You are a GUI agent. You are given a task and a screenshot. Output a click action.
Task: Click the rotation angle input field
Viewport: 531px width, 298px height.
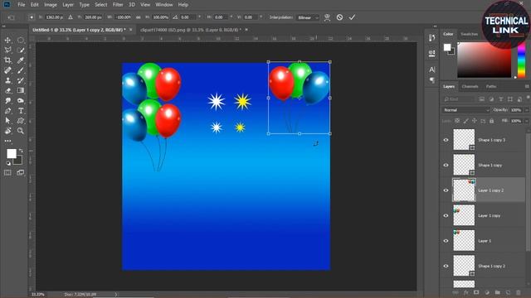click(x=188, y=17)
